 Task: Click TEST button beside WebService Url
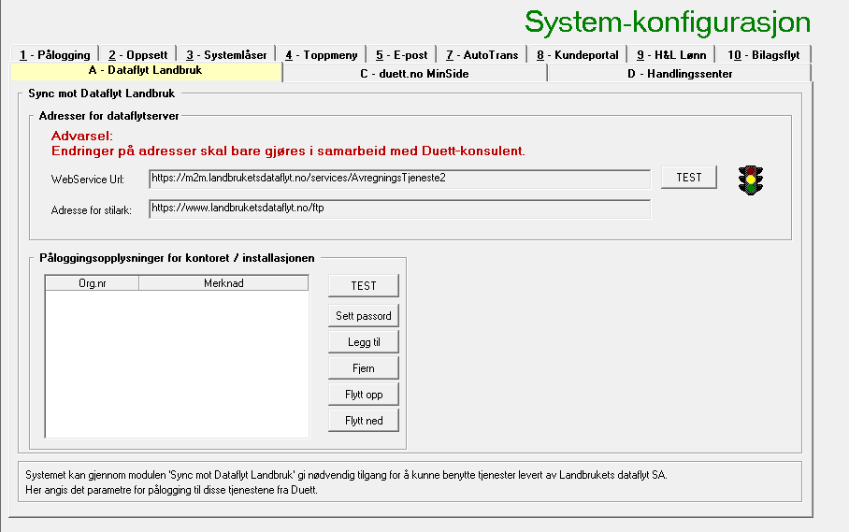tap(689, 178)
